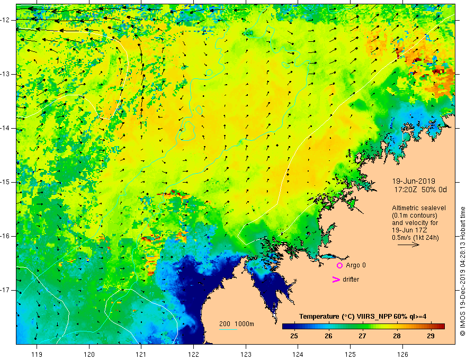Image resolution: width=466 pixels, height=360 pixels.
Task: Click the '0.5m/s (1kt 24h)' label
Action: click(x=415, y=238)
